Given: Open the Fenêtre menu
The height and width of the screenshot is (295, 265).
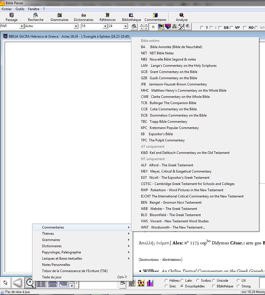Looking at the screenshot, I should 34,9.
